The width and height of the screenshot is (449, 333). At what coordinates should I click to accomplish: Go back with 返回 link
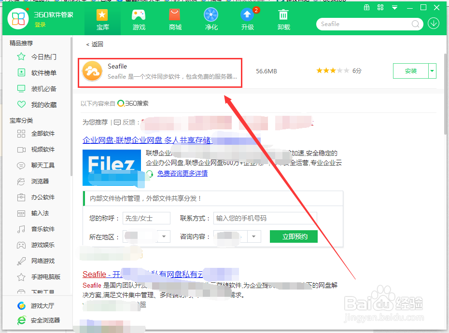tap(95, 44)
